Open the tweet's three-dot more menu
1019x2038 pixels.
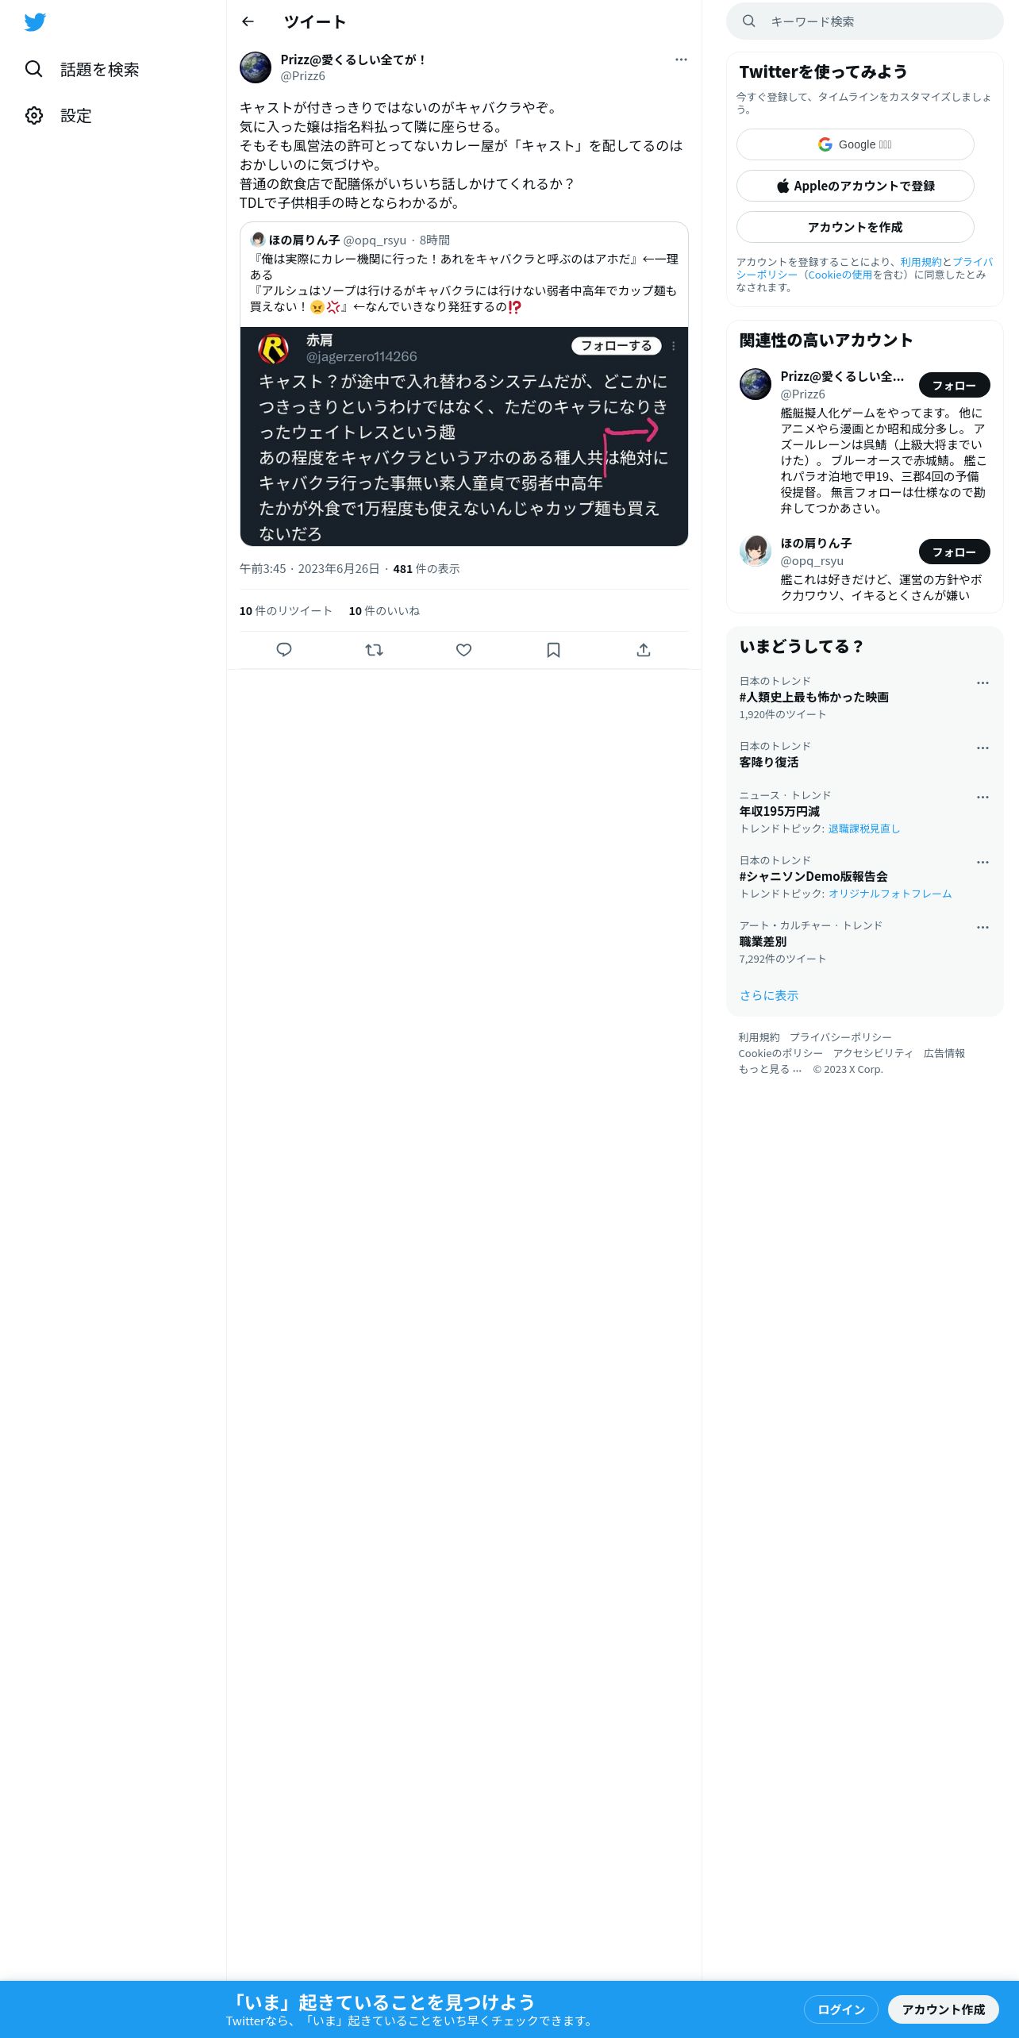pyautogui.click(x=681, y=60)
